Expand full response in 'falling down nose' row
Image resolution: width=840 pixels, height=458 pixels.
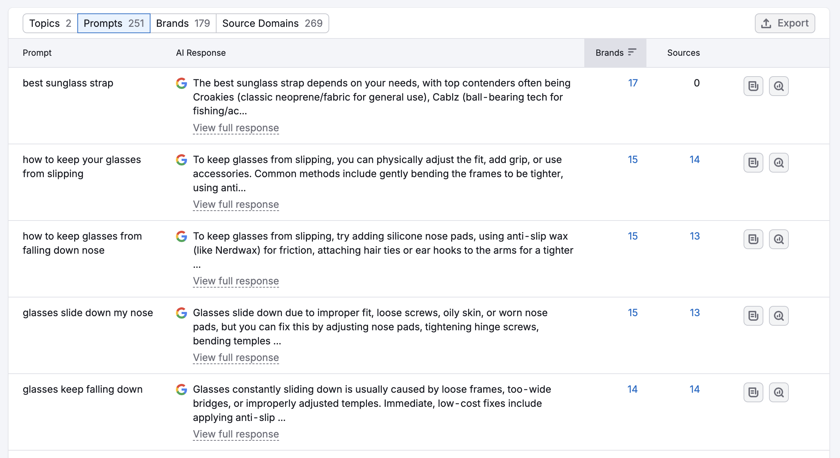[236, 281]
